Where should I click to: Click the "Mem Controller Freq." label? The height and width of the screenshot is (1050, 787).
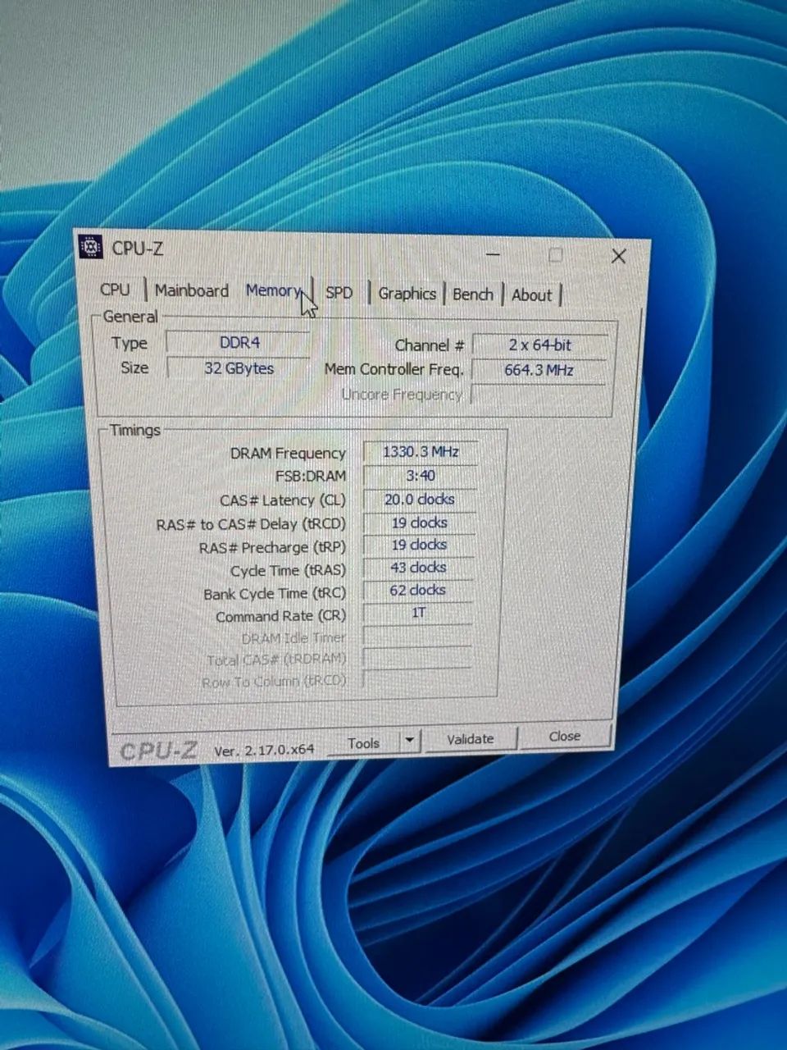point(394,369)
